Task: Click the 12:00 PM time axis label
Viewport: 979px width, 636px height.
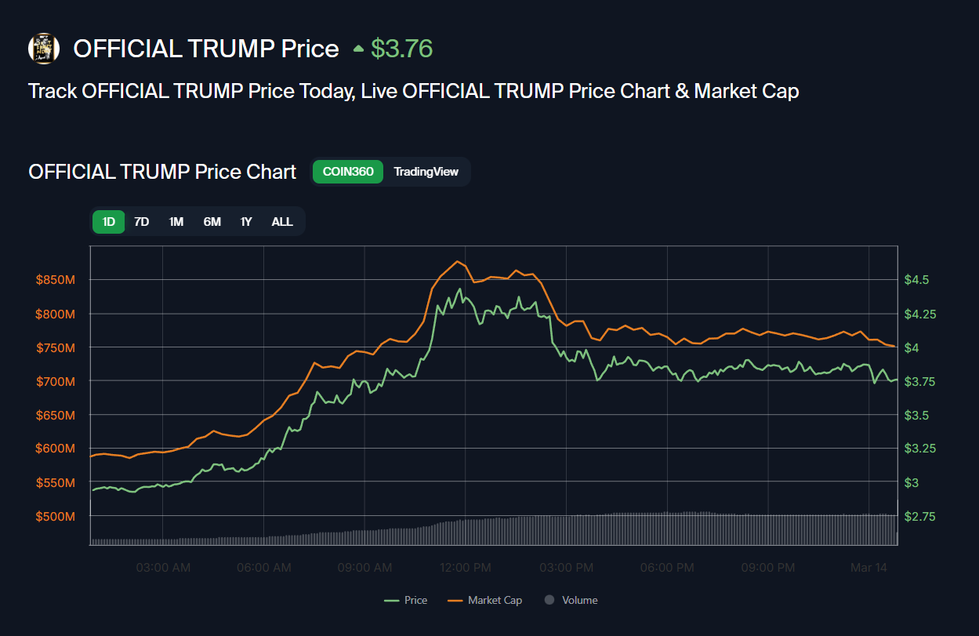Action: coord(465,568)
